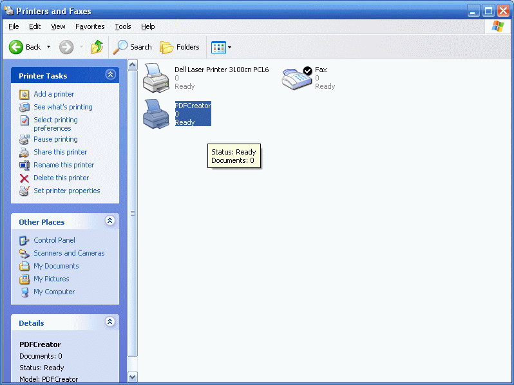Click the My Documents icon
The image size is (514, 385).
(24, 266)
